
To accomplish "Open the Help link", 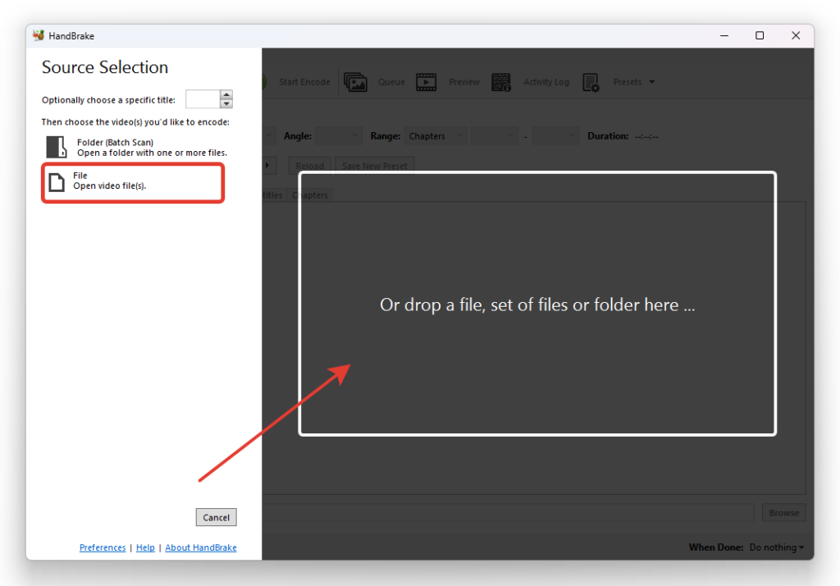I will pyautogui.click(x=145, y=547).
